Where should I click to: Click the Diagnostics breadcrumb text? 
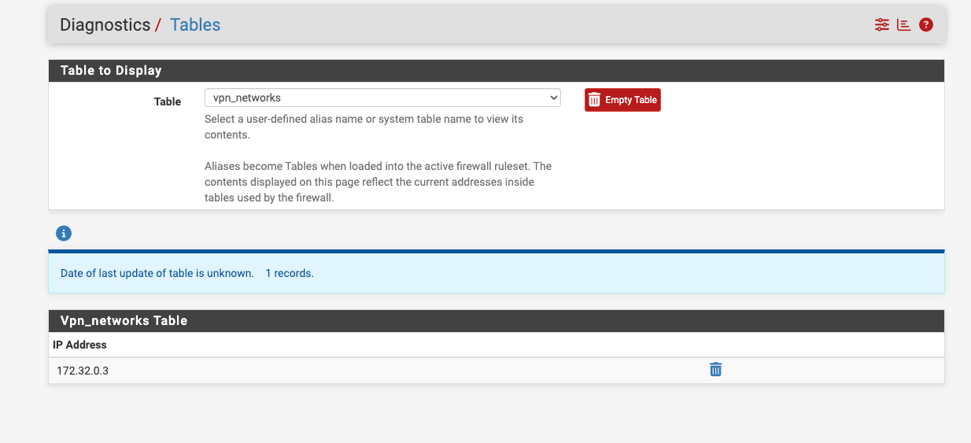tap(105, 24)
